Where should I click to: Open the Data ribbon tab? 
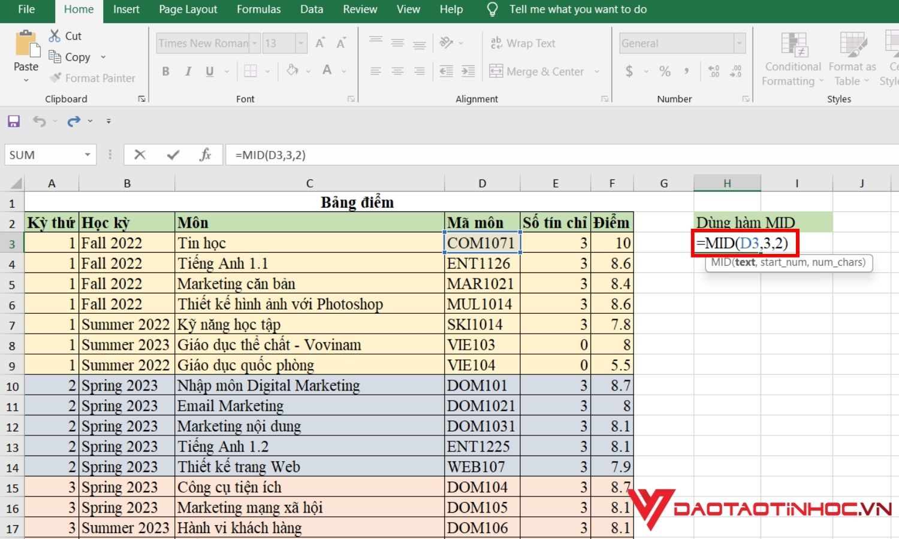311,9
